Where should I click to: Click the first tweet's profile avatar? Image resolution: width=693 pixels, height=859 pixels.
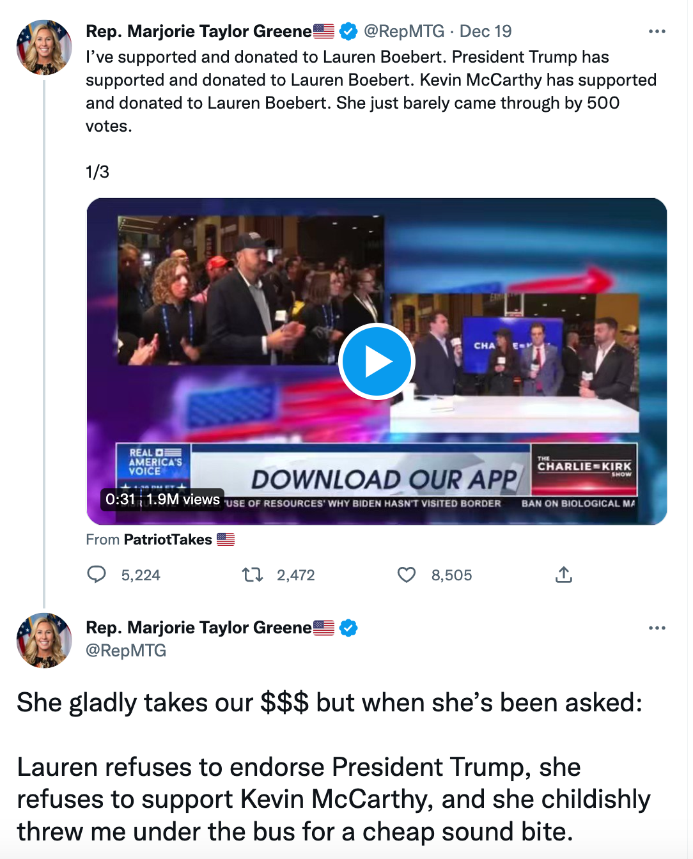tap(44, 47)
